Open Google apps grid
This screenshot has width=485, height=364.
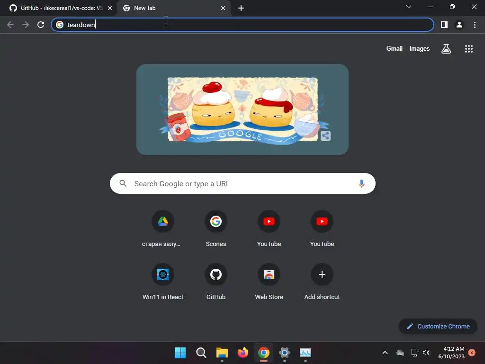click(x=468, y=49)
